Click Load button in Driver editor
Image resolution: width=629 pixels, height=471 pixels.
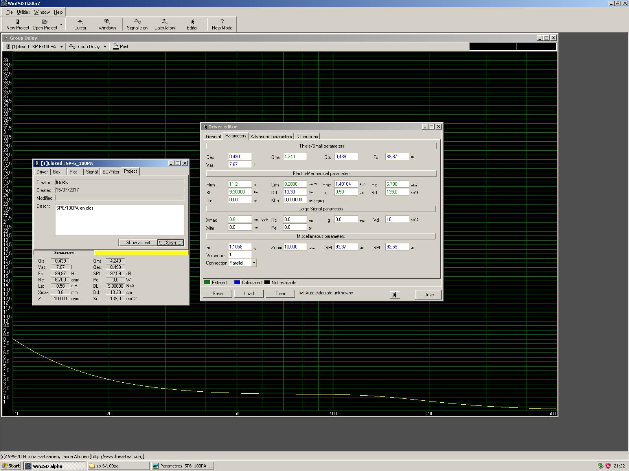(248, 294)
